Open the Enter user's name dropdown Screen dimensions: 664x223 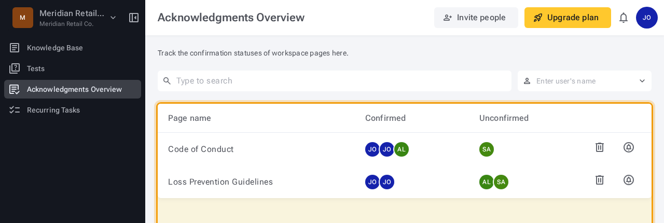point(585,81)
